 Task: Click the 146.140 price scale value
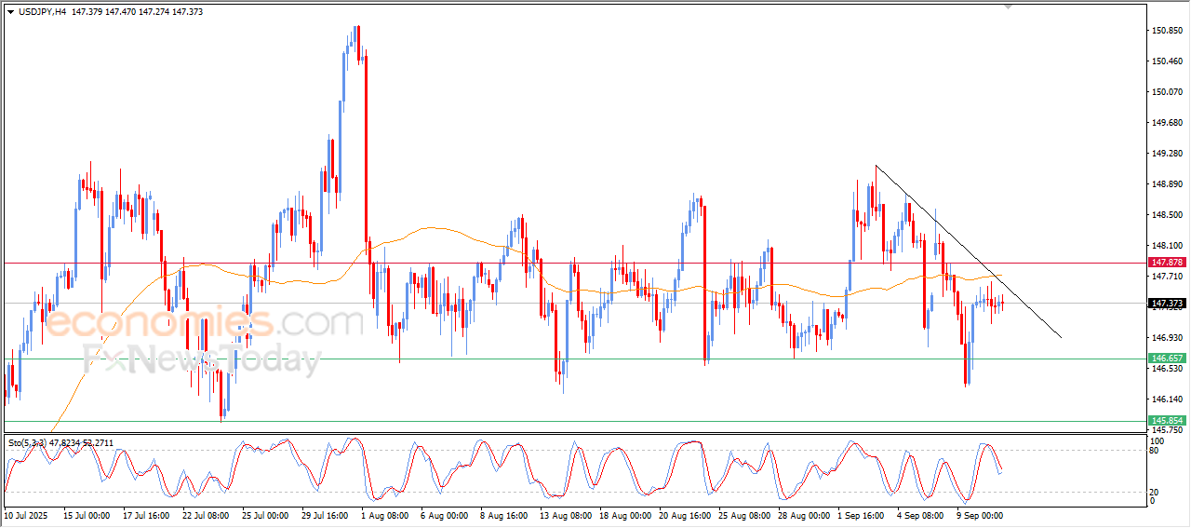click(x=1167, y=399)
